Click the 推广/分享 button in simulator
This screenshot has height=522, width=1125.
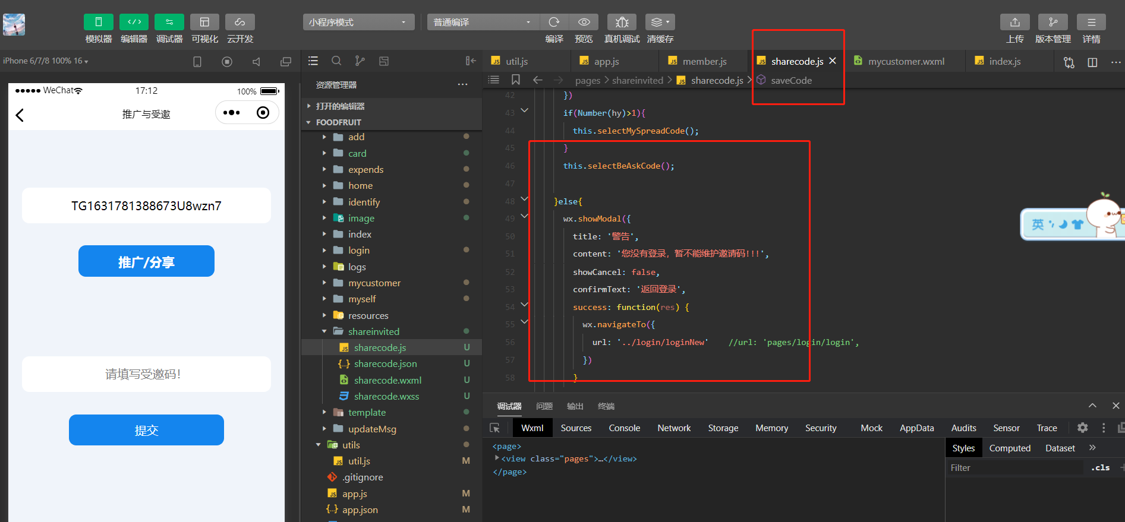pos(146,261)
